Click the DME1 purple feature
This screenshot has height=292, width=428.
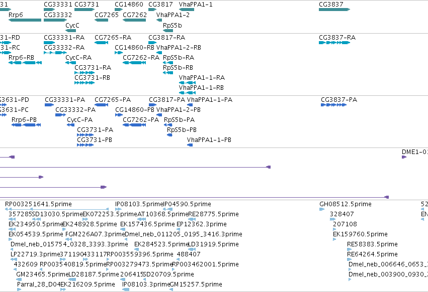click(404, 157)
